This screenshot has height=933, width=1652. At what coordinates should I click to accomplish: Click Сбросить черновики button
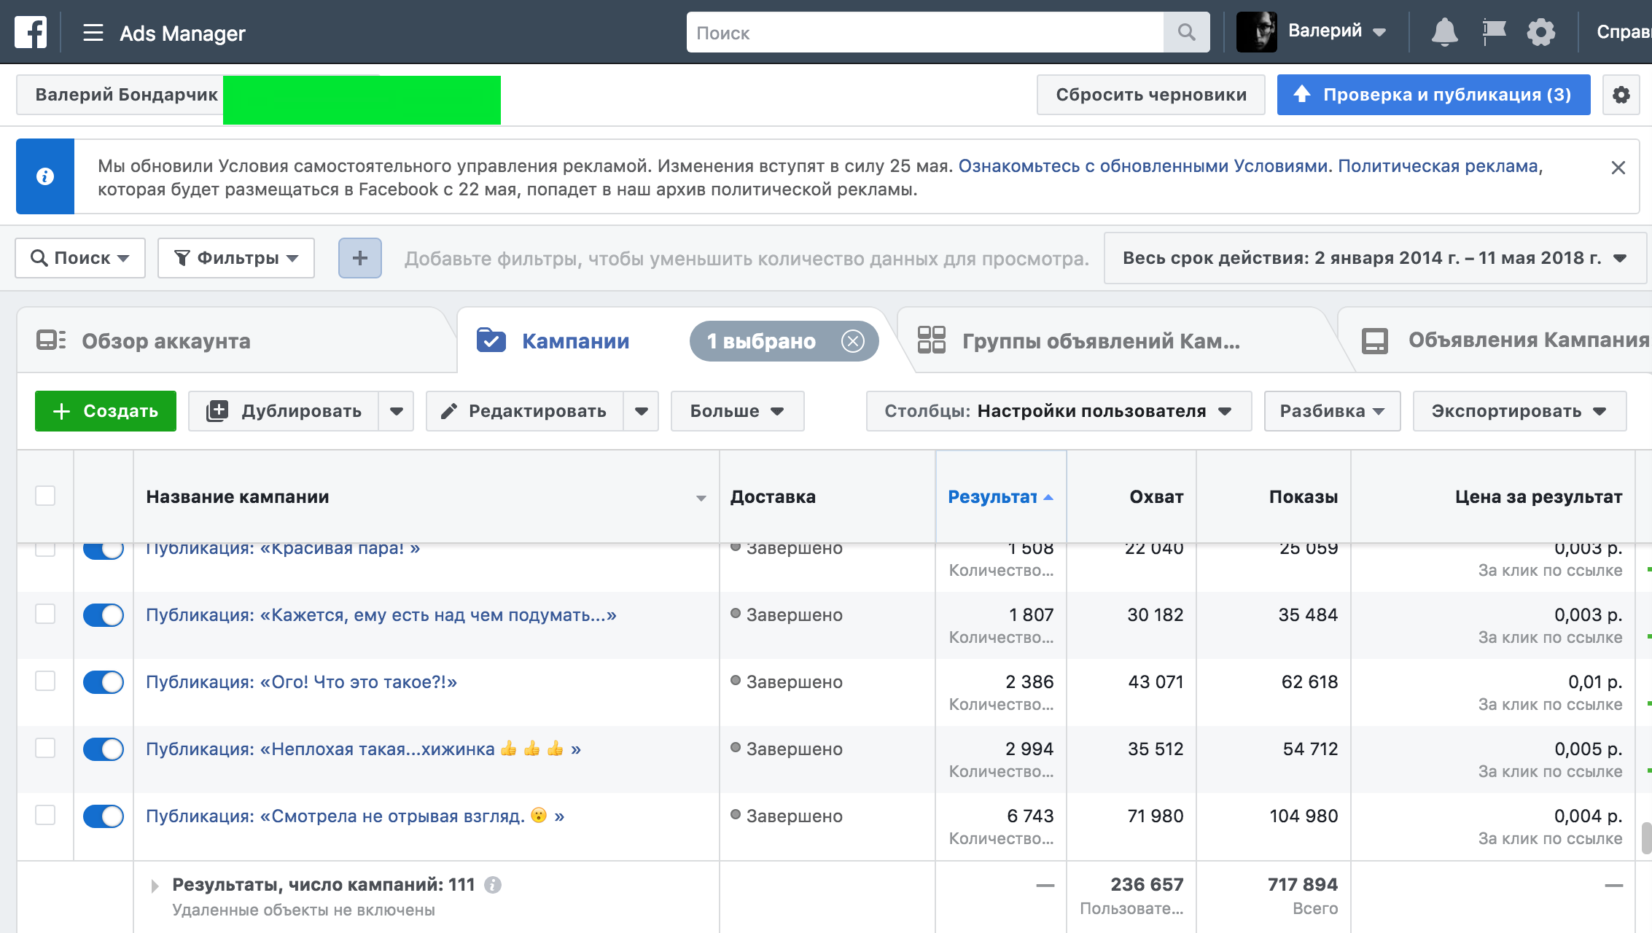click(x=1150, y=95)
